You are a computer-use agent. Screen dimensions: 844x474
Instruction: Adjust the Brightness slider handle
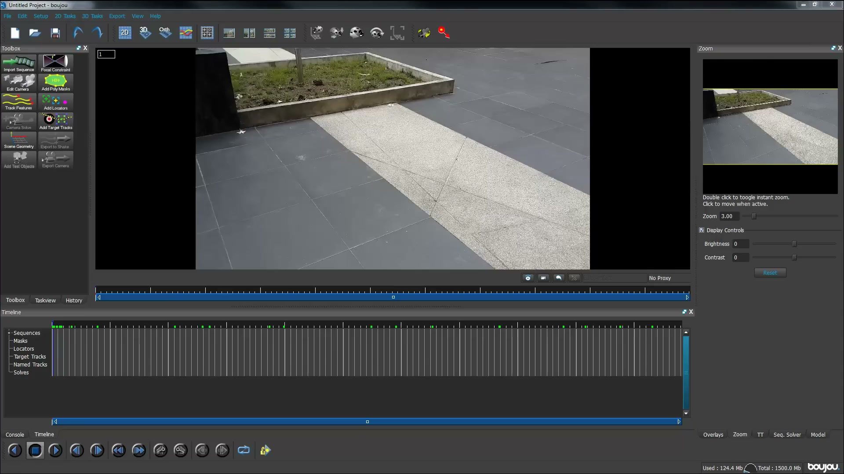(794, 244)
